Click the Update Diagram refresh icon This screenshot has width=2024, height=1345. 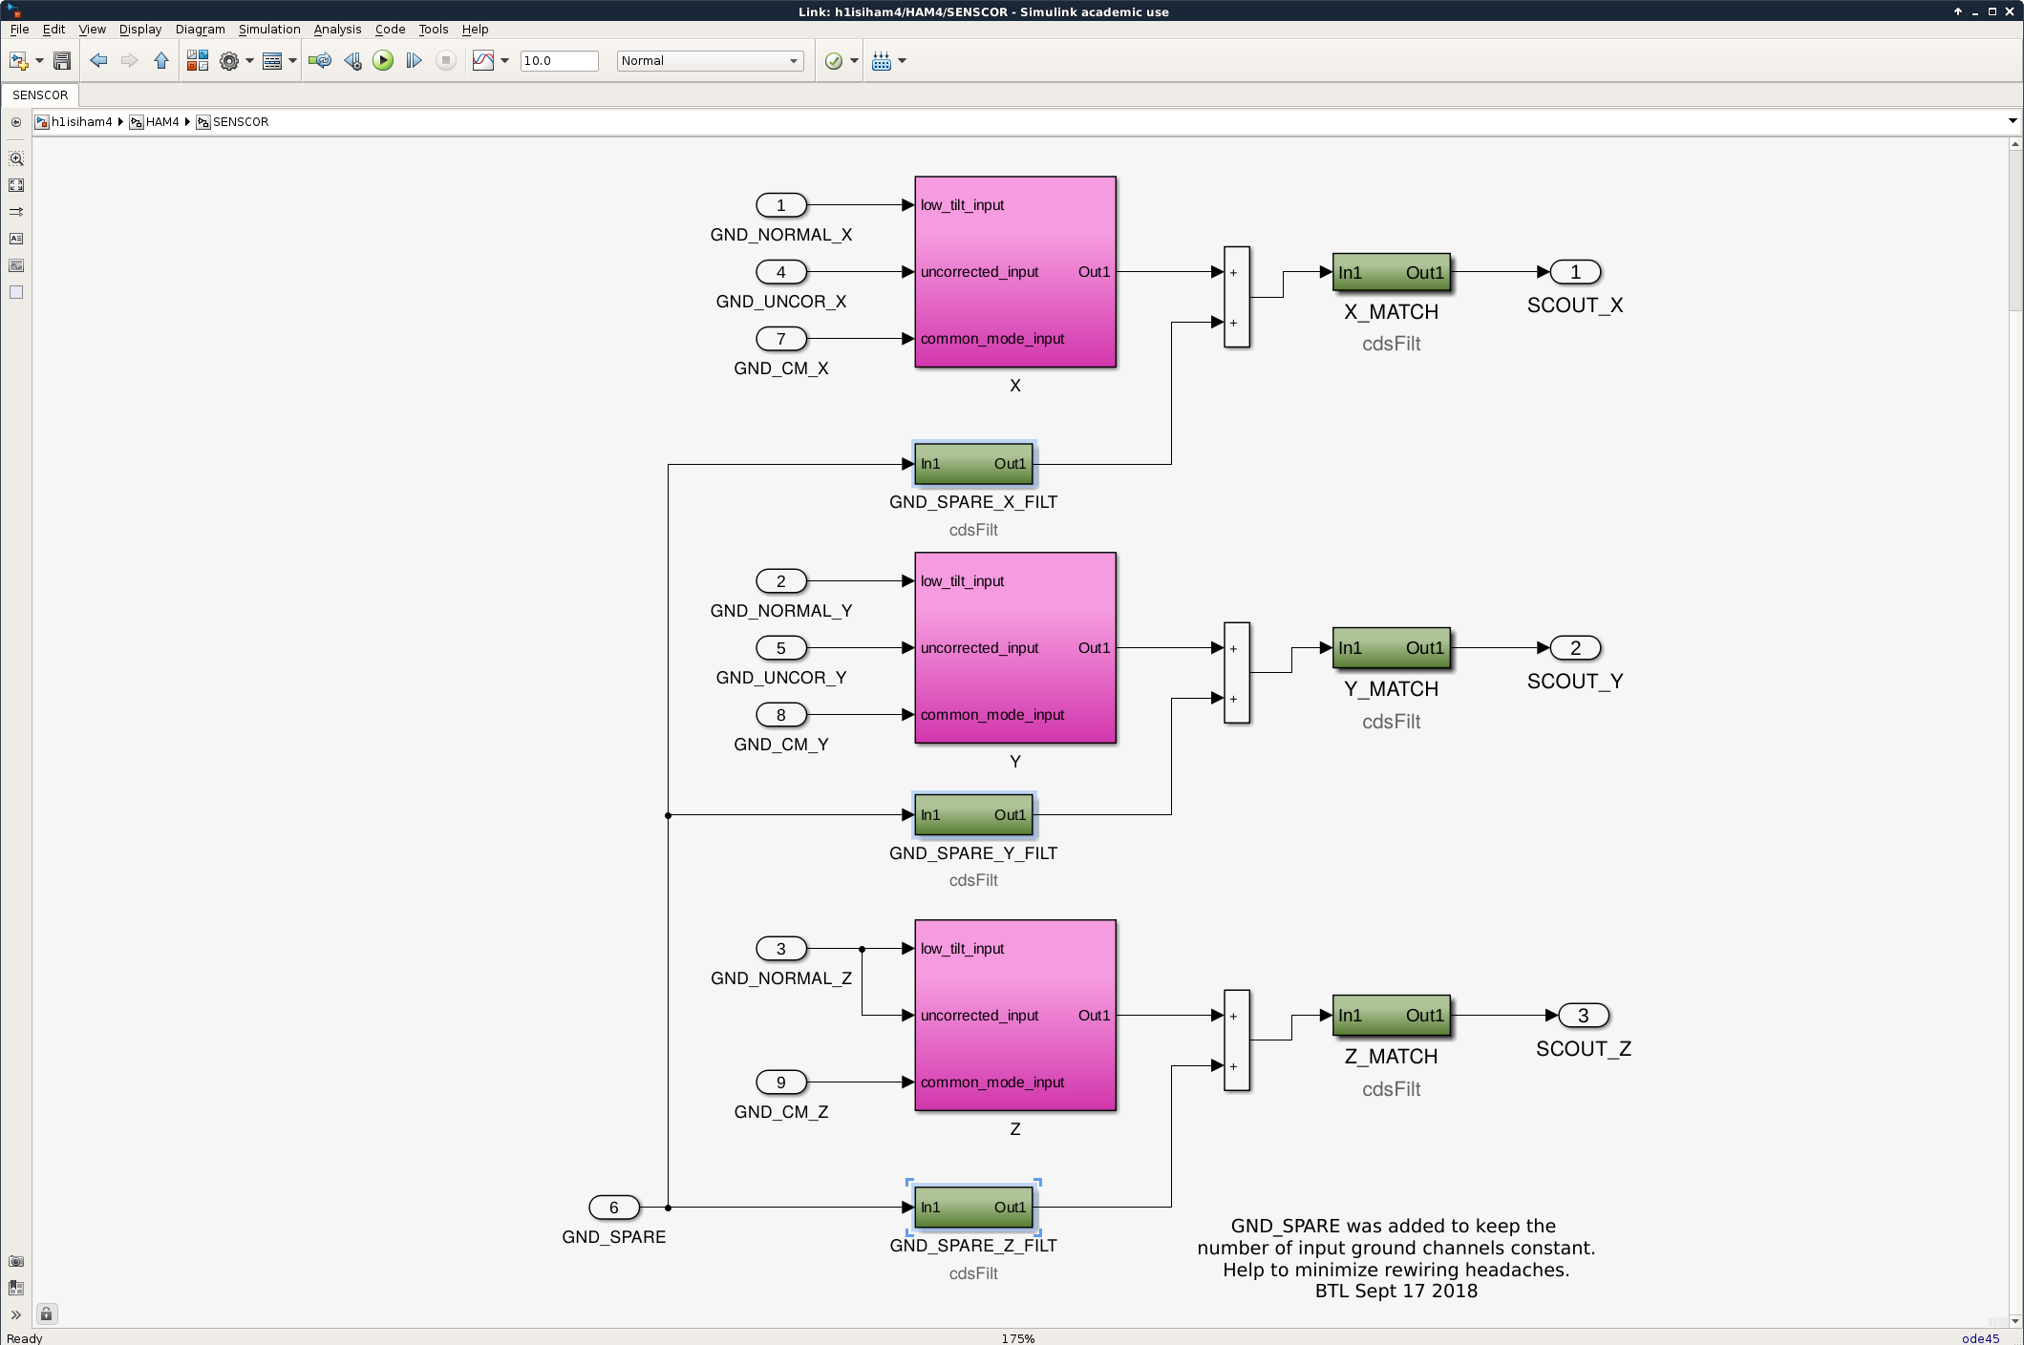[x=320, y=61]
